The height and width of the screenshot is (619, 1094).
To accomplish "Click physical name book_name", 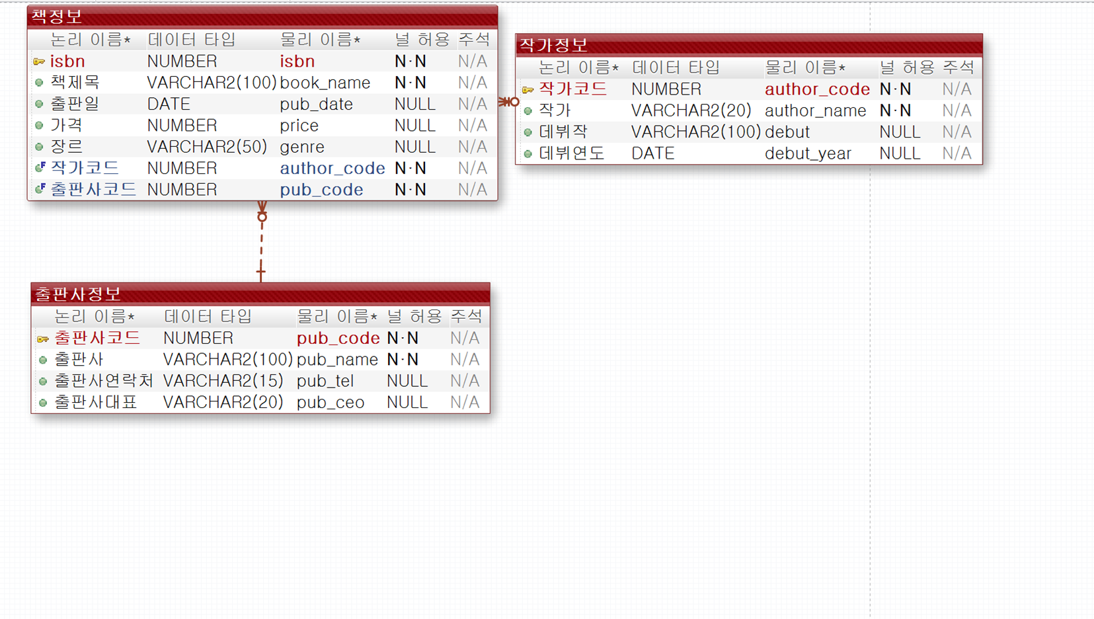I will click(325, 83).
